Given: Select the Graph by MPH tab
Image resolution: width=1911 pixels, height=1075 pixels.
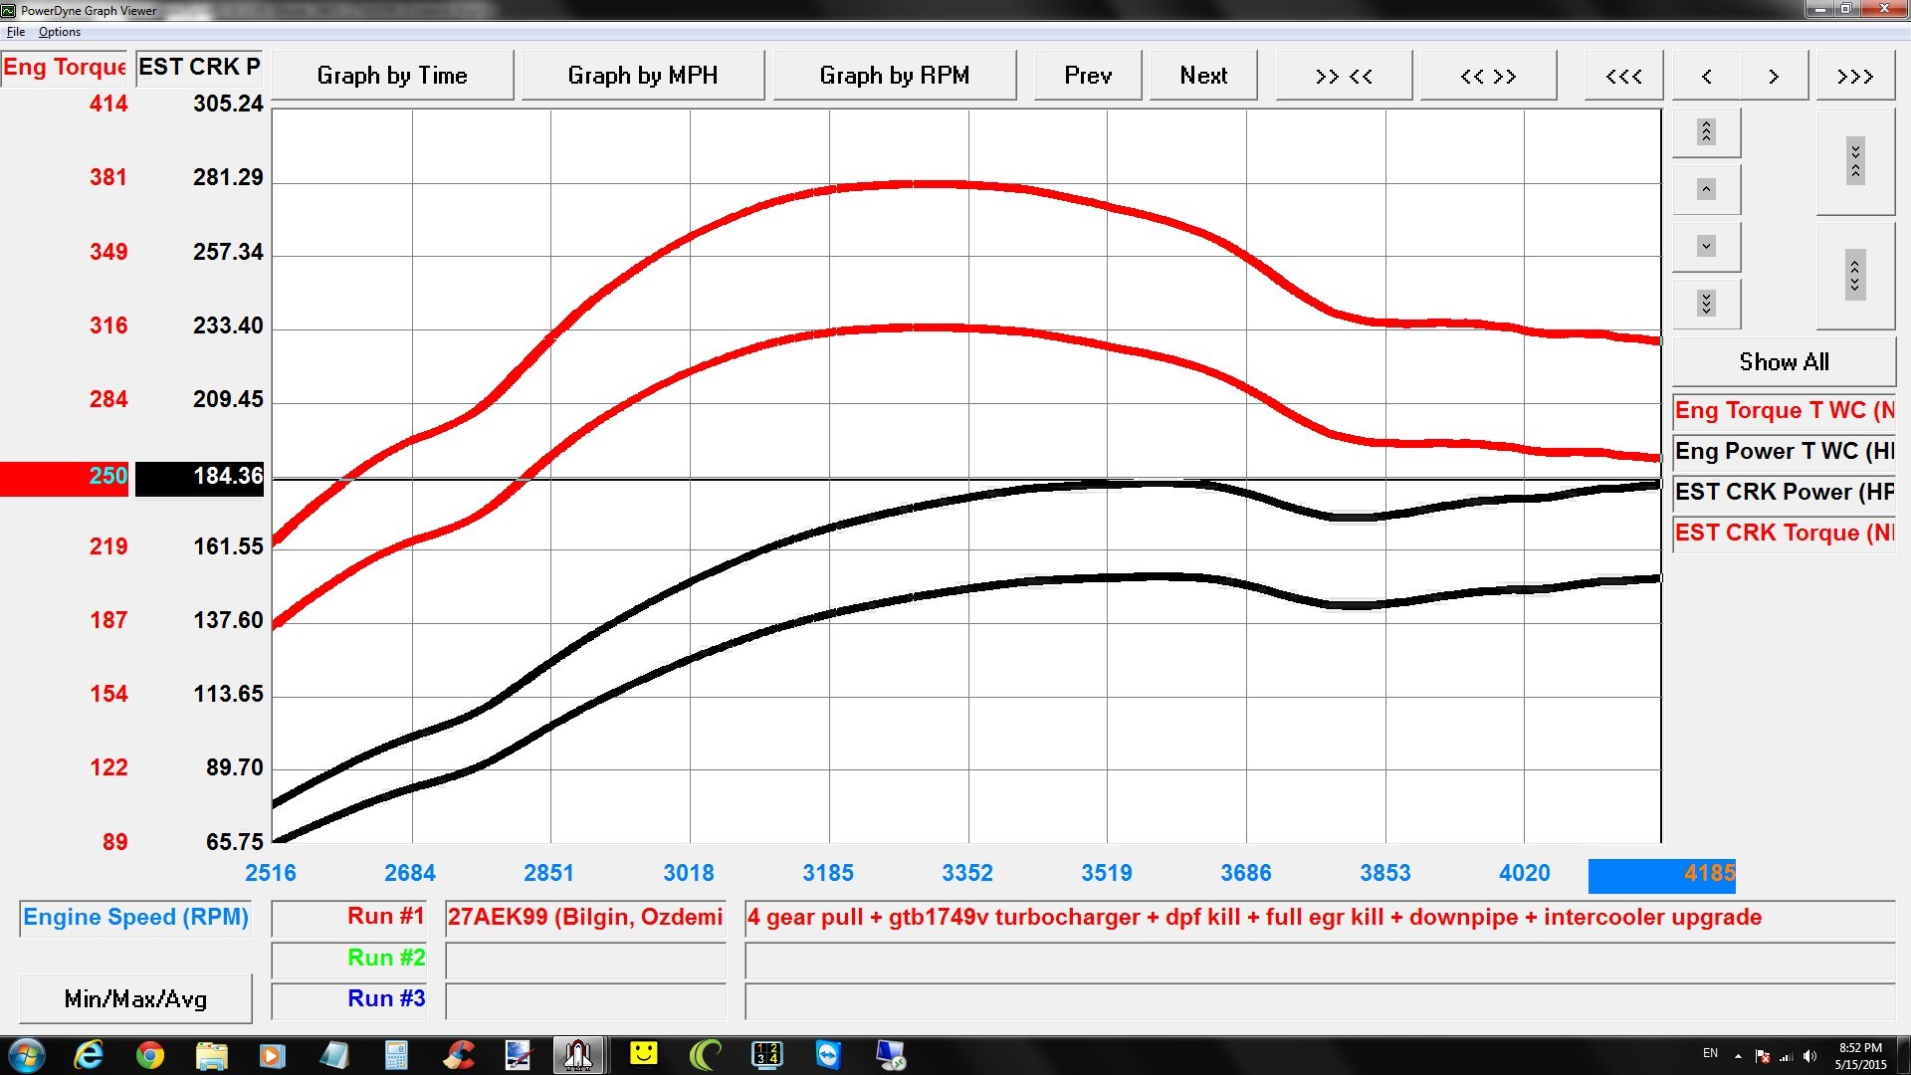Looking at the screenshot, I should pyautogui.click(x=642, y=74).
